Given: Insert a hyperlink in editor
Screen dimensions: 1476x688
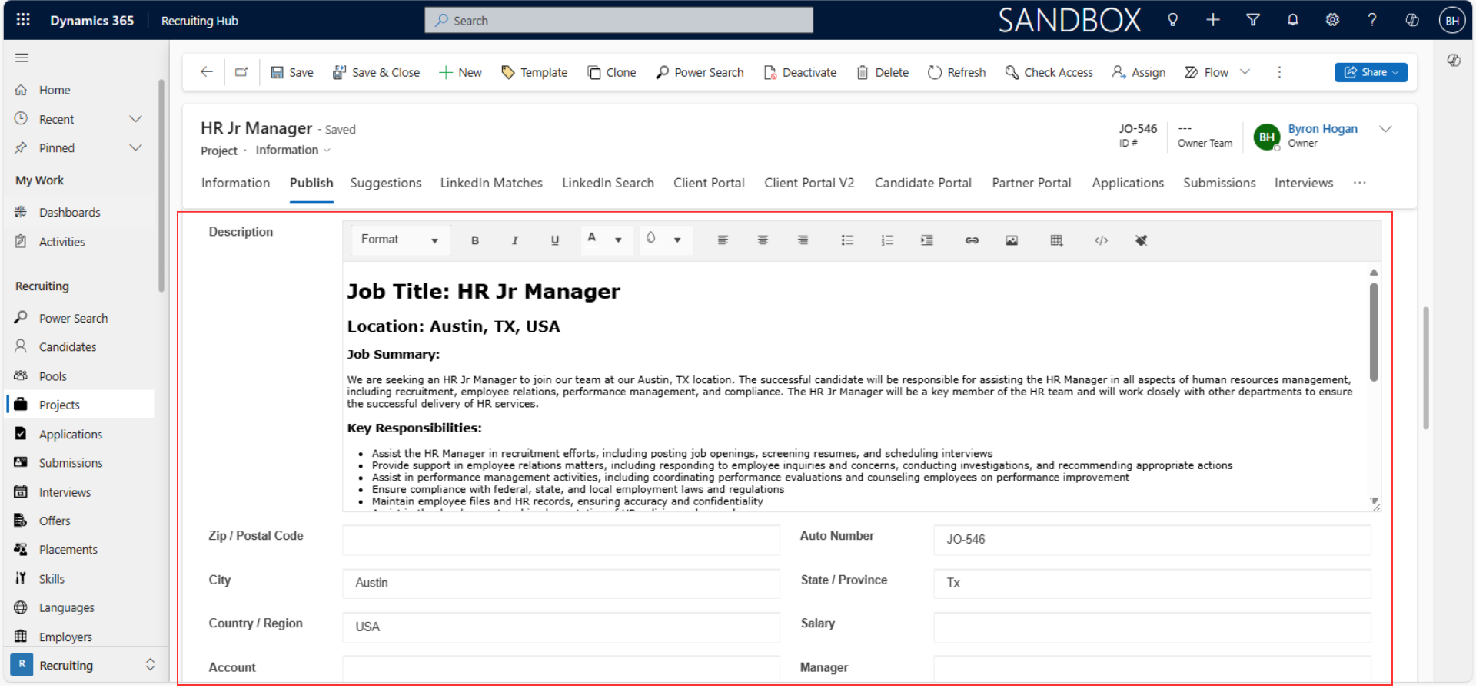Looking at the screenshot, I should point(972,240).
